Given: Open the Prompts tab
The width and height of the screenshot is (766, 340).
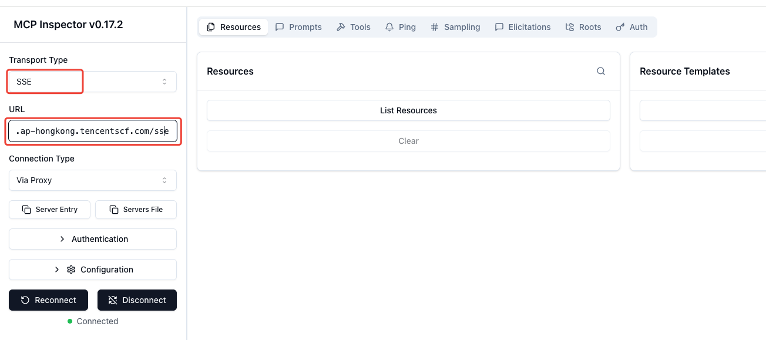Looking at the screenshot, I should click(298, 27).
